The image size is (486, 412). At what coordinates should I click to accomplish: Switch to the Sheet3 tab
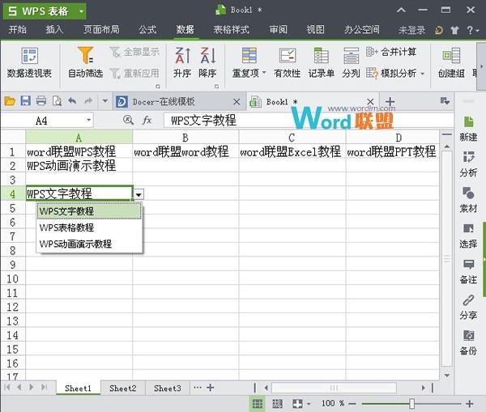click(168, 389)
